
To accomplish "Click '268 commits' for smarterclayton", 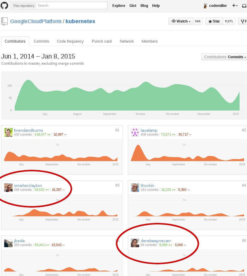I will 23,190.
